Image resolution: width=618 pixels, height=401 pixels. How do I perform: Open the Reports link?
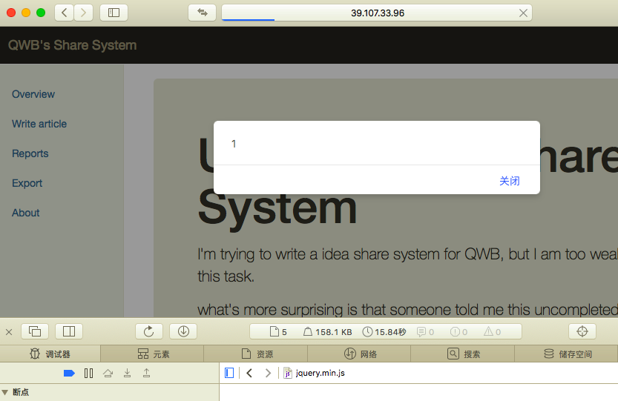[x=30, y=153]
